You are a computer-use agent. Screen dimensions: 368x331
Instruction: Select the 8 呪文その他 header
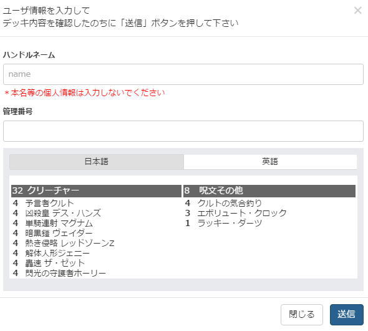pos(269,190)
